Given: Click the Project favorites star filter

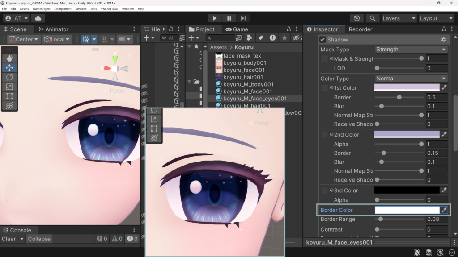Looking at the screenshot, I should [x=284, y=38].
